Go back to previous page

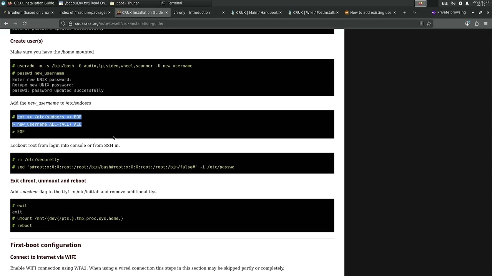point(6,23)
